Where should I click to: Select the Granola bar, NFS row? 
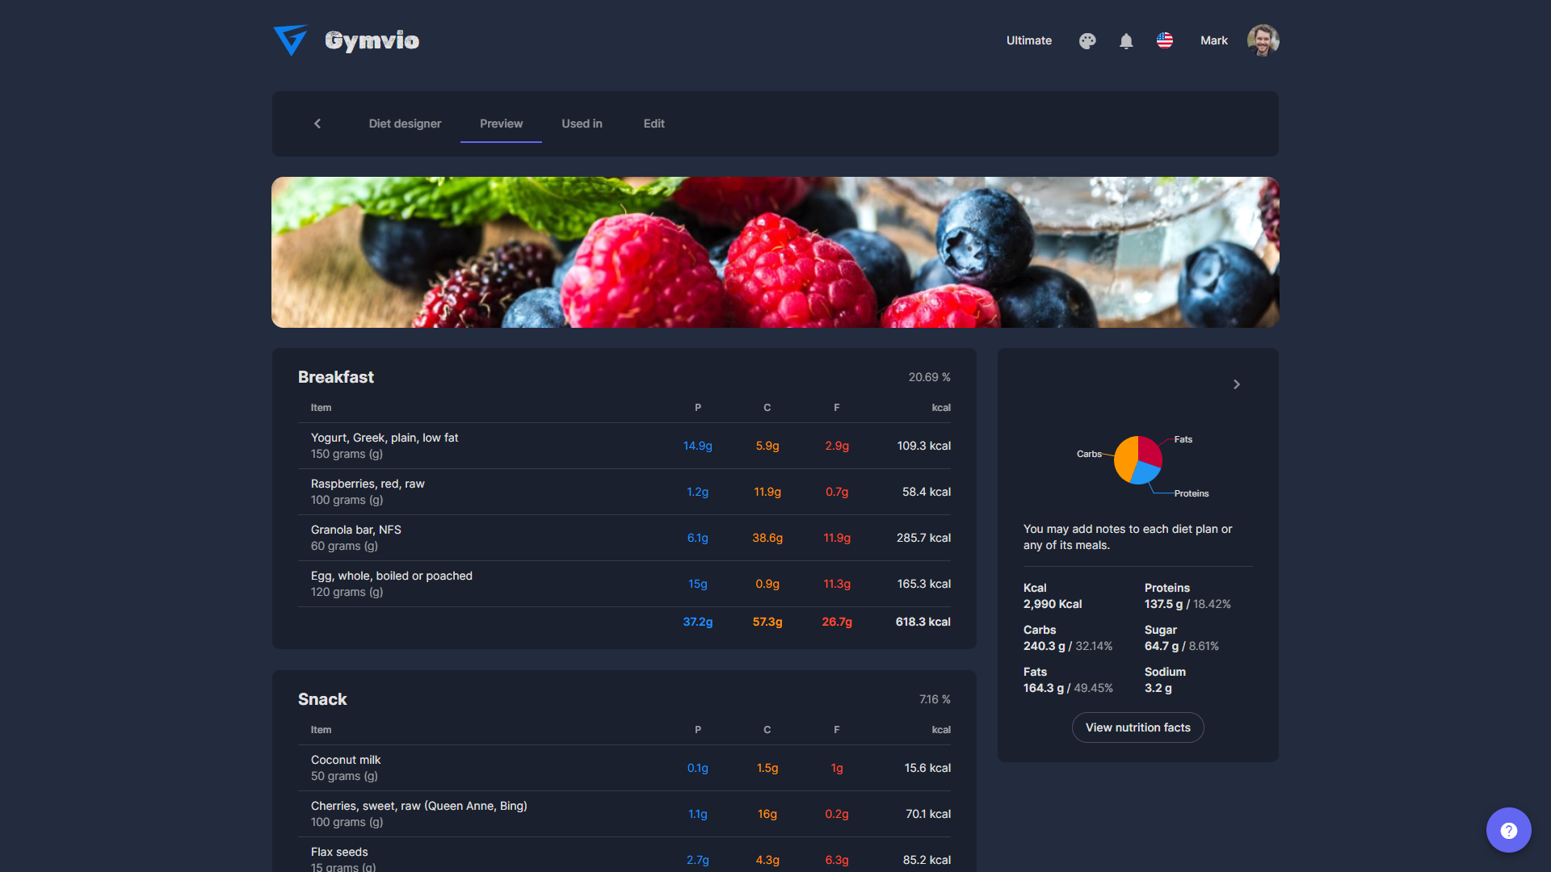coord(624,538)
